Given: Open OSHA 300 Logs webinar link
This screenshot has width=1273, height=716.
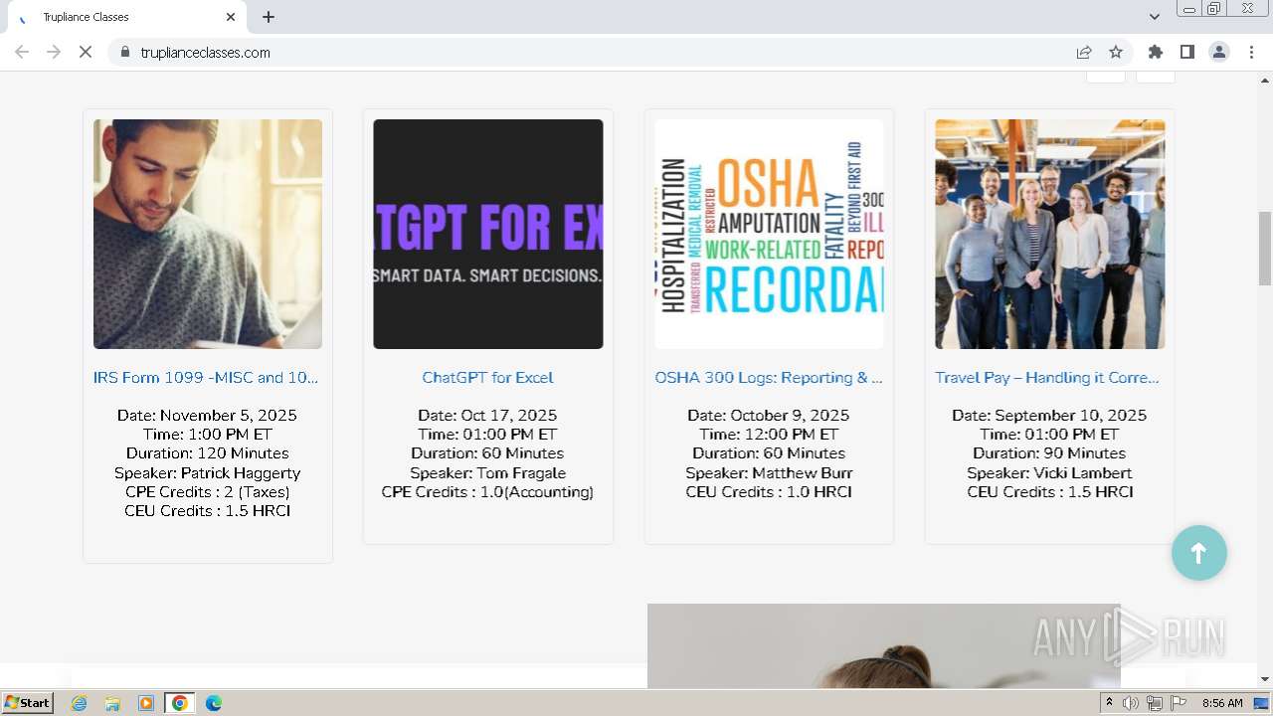Looking at the screenshot, I should (769, 378).
